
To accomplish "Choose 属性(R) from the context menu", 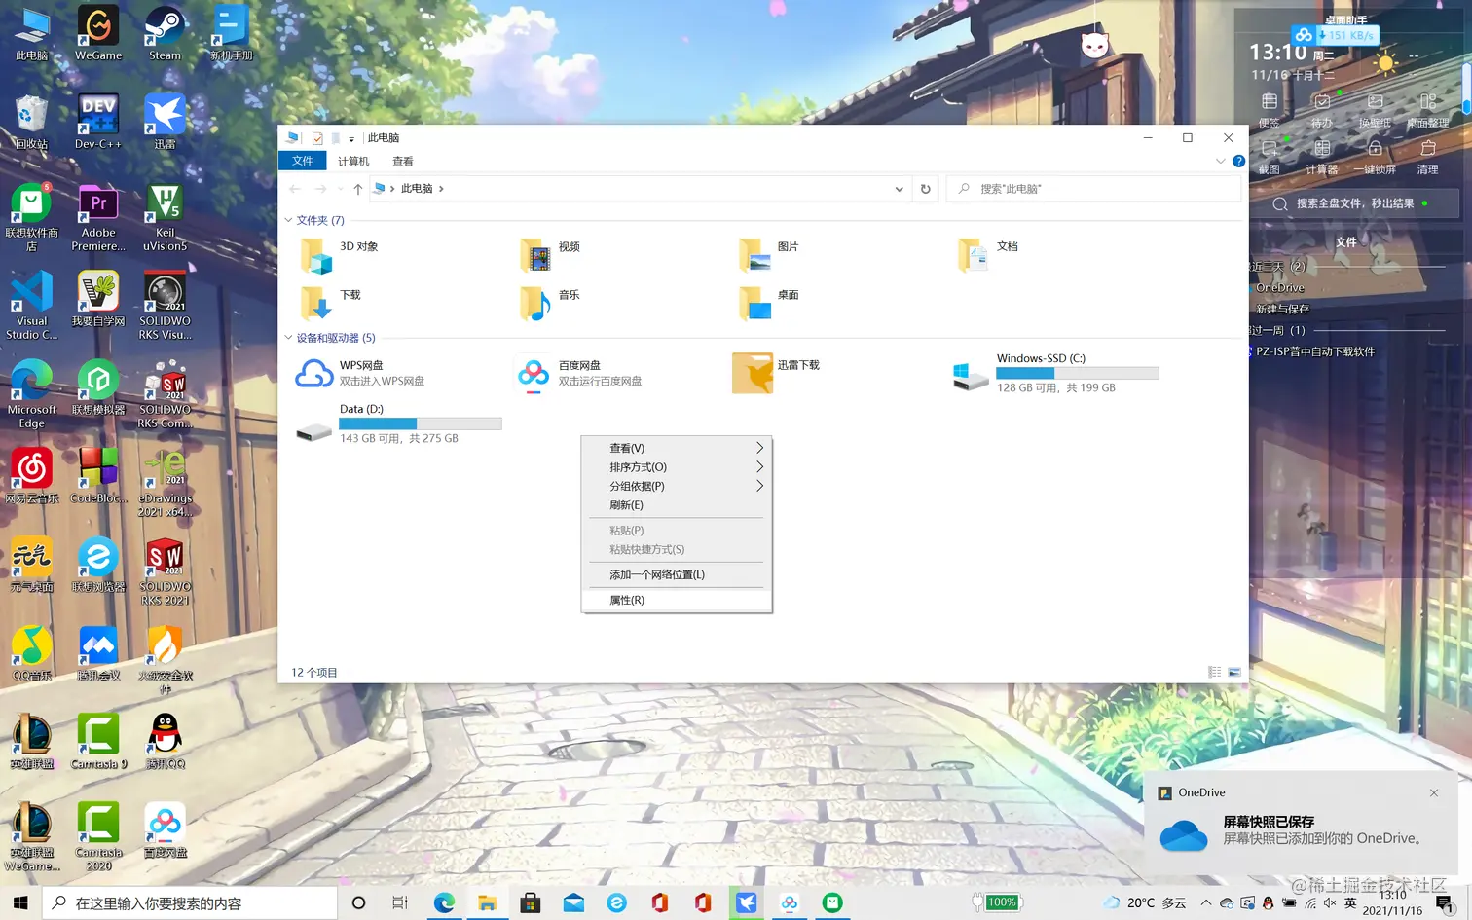I will [x=676, y=600].
